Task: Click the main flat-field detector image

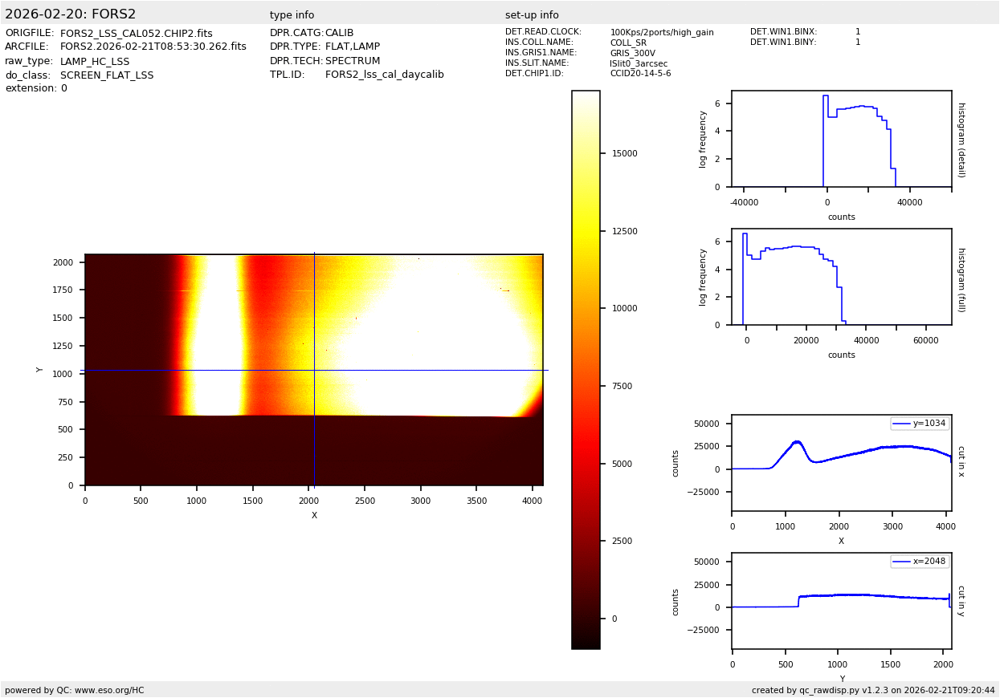Action: tap(313, 370)
